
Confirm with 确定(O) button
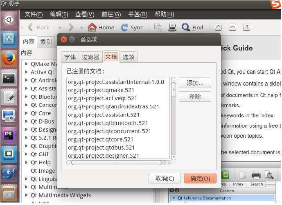[200, 179]
